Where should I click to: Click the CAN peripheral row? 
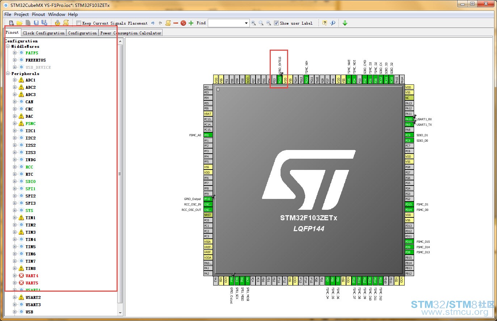[29, 102]
